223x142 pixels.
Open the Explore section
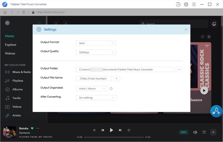(11, 45)
